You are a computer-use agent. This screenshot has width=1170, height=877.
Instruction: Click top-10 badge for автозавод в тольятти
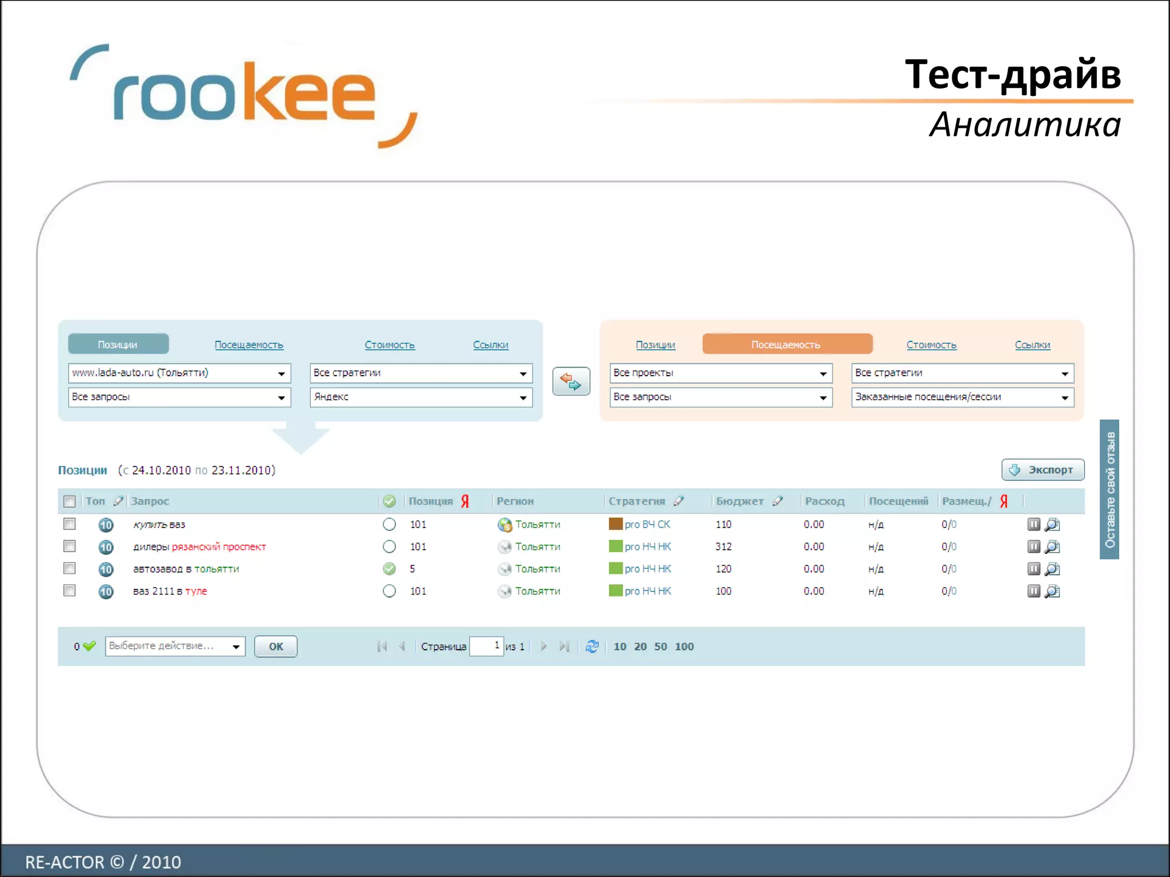(x=106, y=569)
